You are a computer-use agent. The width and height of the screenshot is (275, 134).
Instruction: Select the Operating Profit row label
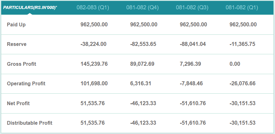(26, 83)
